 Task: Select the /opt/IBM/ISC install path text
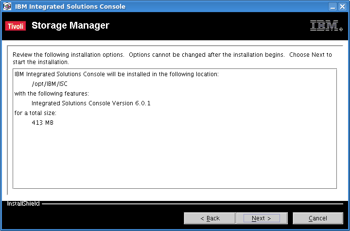click(x=50, y=84)
